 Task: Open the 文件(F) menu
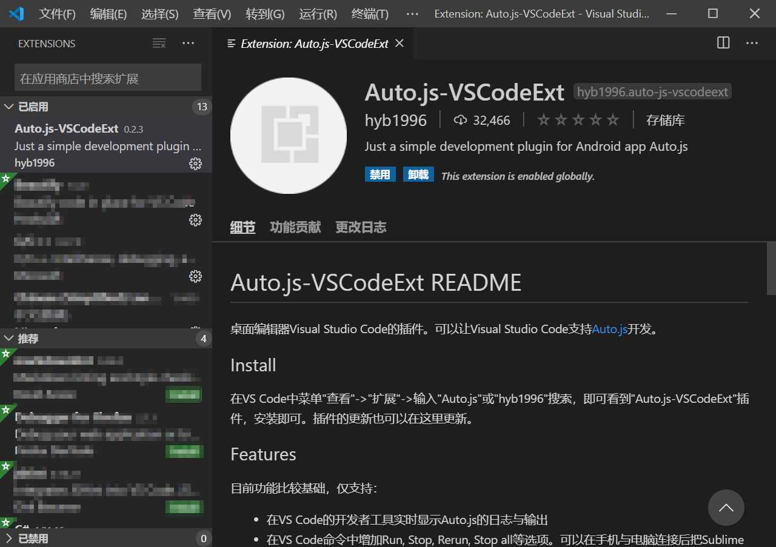58,13
